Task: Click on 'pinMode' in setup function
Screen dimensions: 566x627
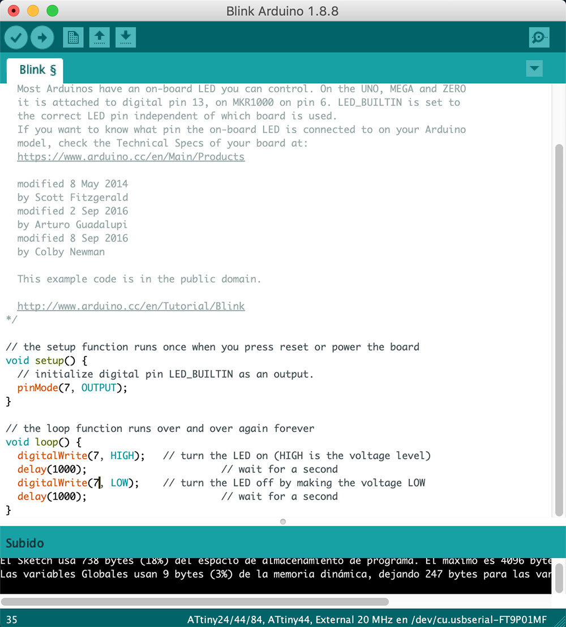Action: coord(37,388)
